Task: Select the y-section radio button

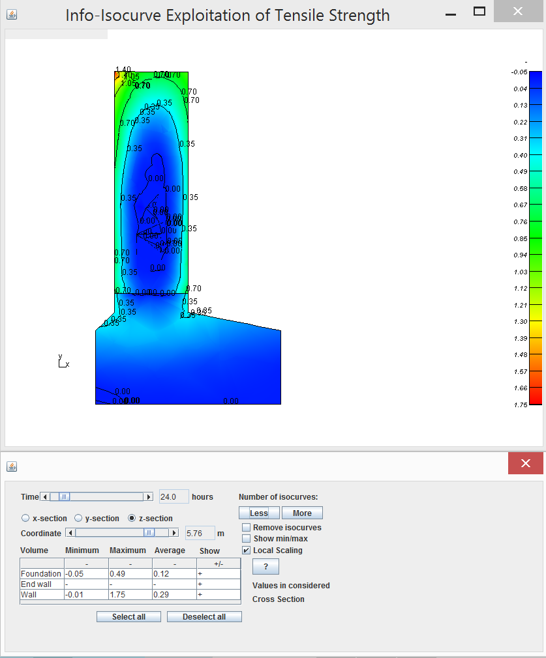Action: [78, 519]
